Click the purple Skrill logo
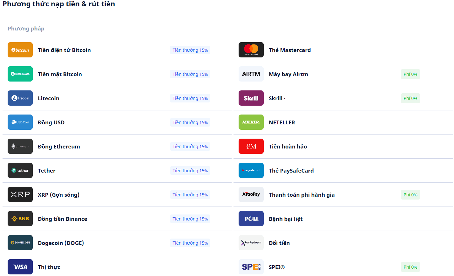This screenshot has height=276, width=454. coord(251,98)
